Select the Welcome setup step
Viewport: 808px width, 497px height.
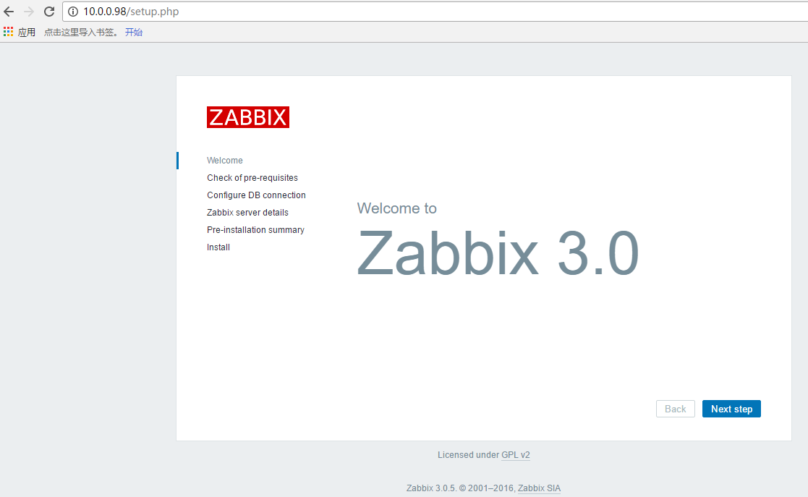click(x=225, y=161)
